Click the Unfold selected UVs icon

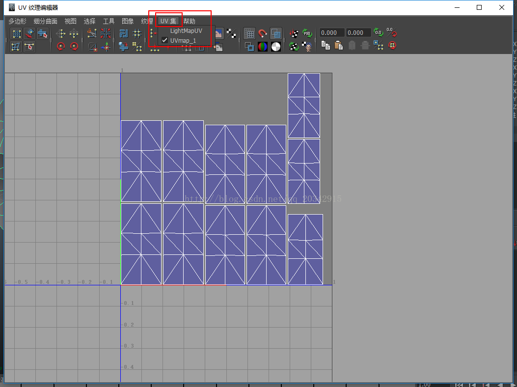pyautogui.click(x=124, y=47)
